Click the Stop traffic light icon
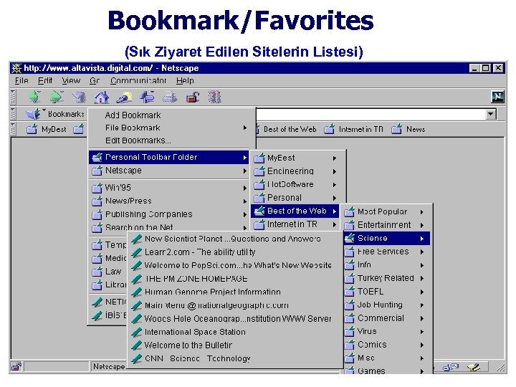 [214, 97]
